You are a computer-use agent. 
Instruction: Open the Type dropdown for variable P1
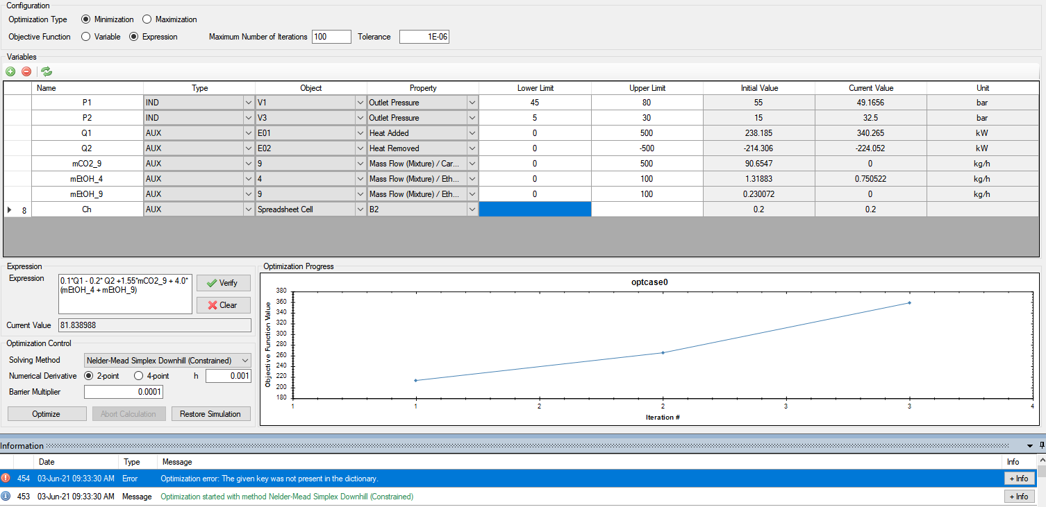249,102
